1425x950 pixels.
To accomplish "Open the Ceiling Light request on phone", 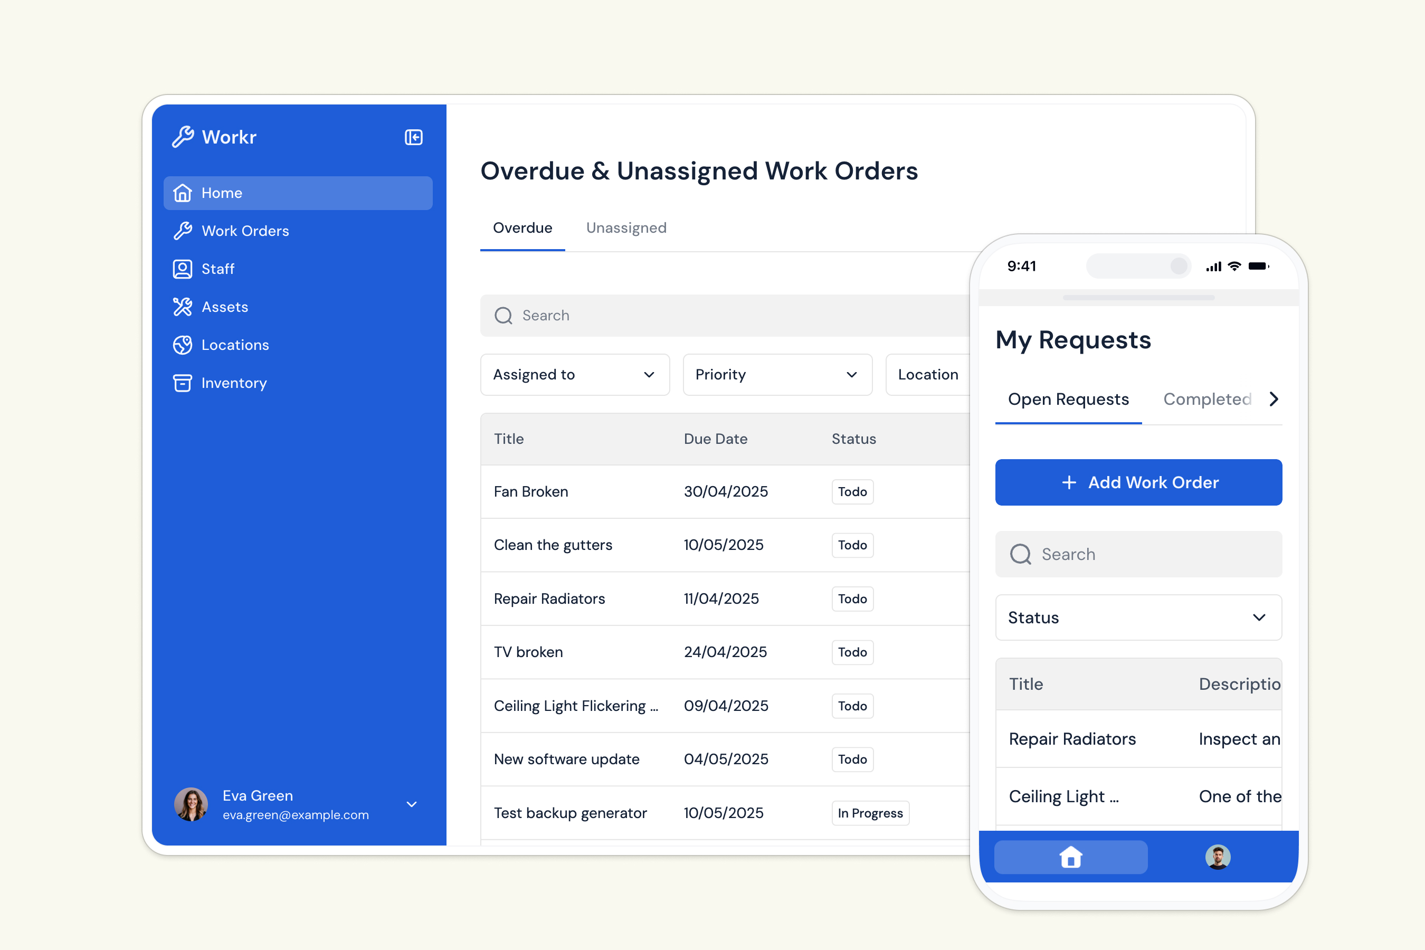I will 1138,797.
